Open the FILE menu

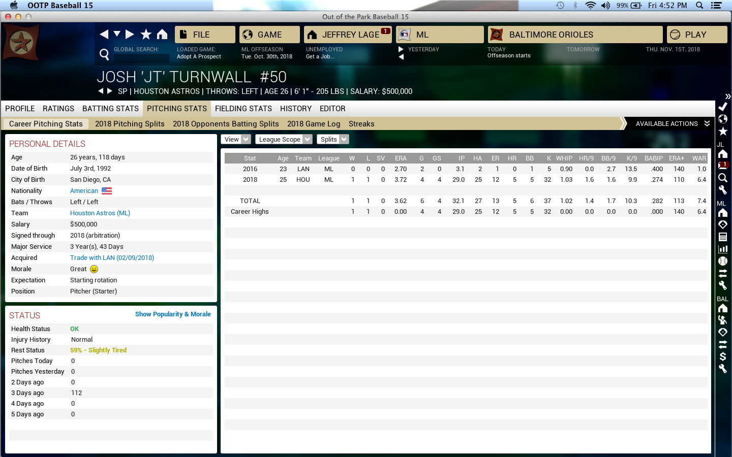205,35
